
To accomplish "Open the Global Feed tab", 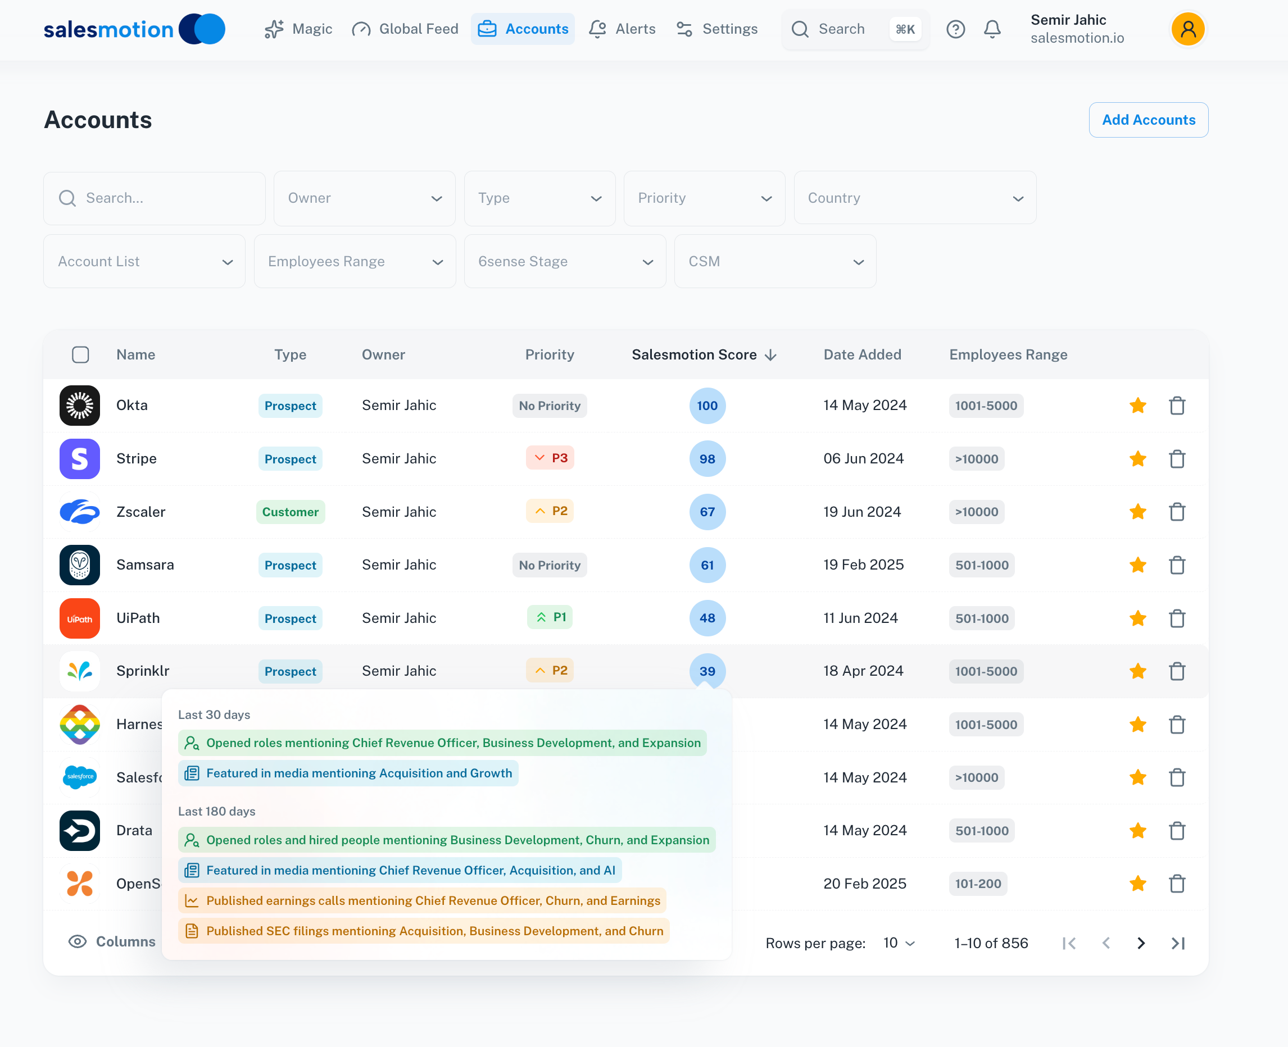I will pos(405,29).
